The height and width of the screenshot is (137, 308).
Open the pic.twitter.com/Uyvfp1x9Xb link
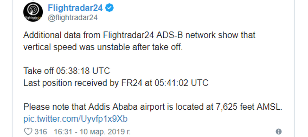[x=75, y=119]
